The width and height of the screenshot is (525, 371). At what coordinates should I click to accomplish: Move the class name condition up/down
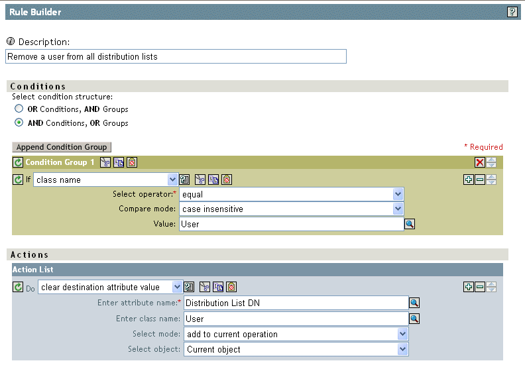click(491, 180)
